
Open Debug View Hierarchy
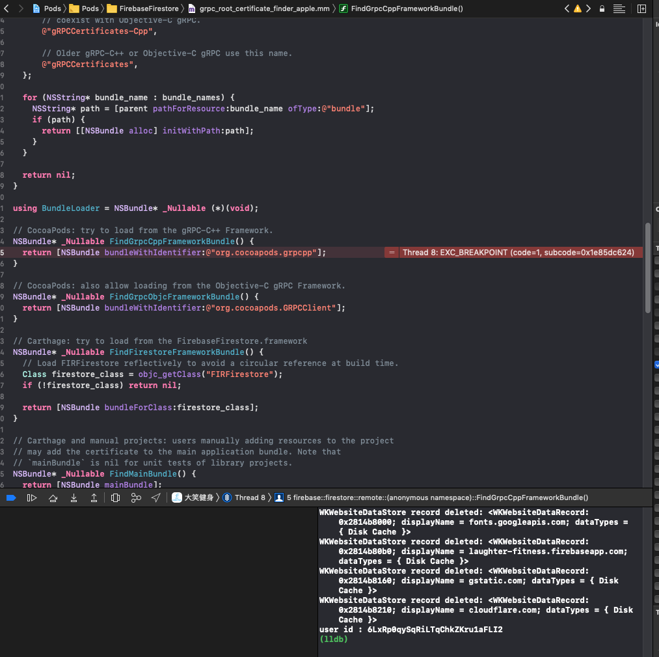(115, 498)
